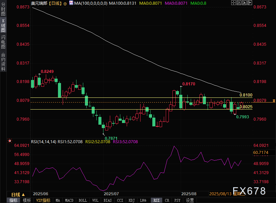
Task: Enable the MACD indicator
Action: click(x=69, y=200)
